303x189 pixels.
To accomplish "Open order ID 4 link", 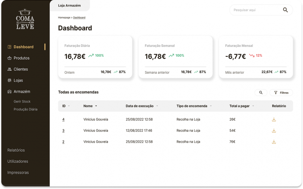I will tap(63, 119).
